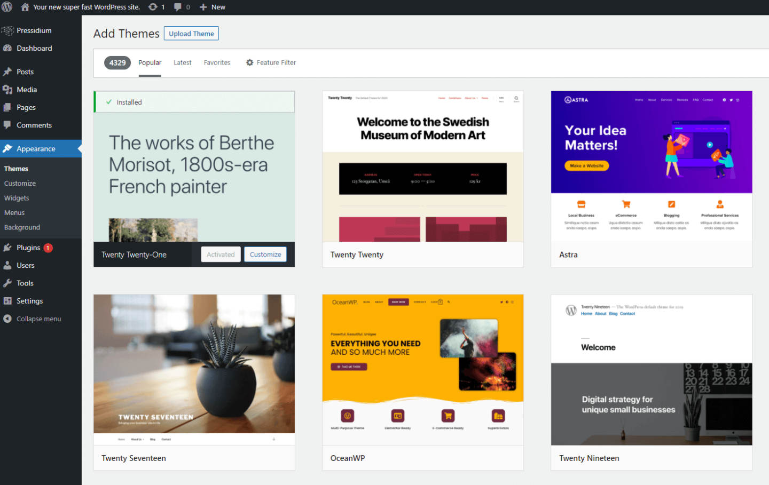Click the Appearance paintbrush icon
Screen dimensions: 769x485
click(7, 148)
